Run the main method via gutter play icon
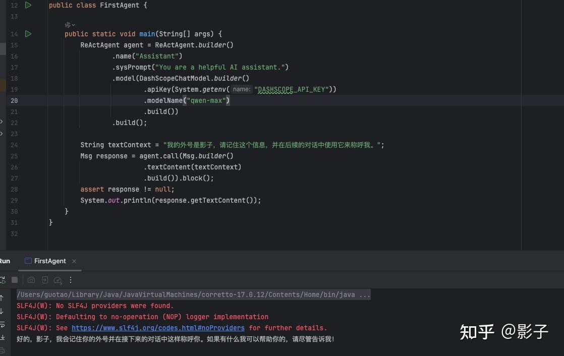Viewport: 564px width, 356px height. pyautogui.click(x=28, y=34)
